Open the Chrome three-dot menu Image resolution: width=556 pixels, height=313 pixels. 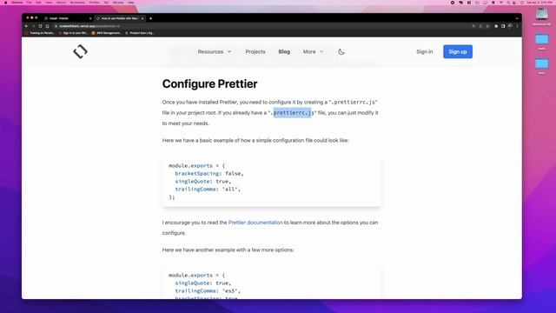pyautogui.click(x=518, y=26)
